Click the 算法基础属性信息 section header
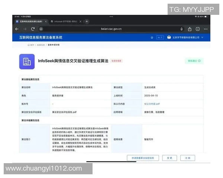The height and width of the screenshot is (178, 223). click(x=30, y=79)
